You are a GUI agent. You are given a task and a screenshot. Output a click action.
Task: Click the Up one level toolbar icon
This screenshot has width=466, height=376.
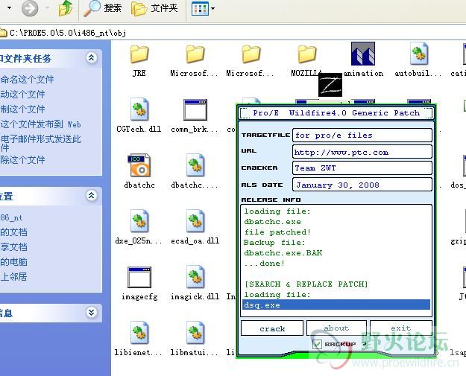[x=66, y=8]
